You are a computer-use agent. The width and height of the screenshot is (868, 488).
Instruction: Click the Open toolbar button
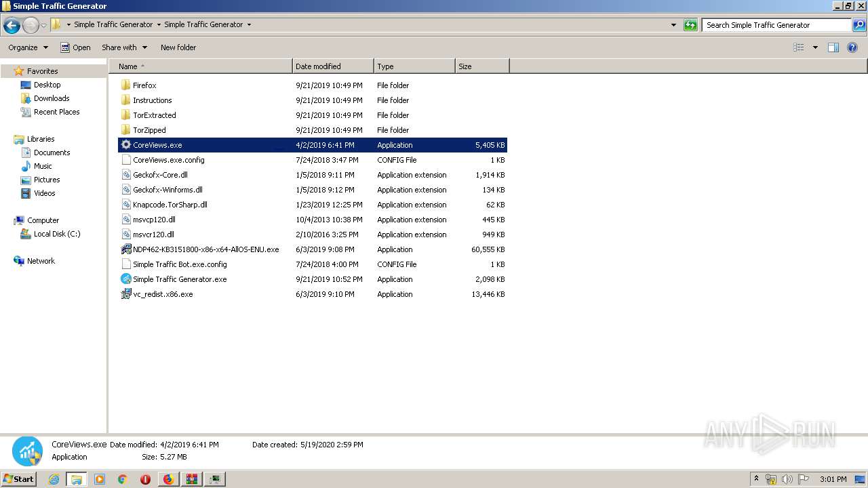(75, 47)
